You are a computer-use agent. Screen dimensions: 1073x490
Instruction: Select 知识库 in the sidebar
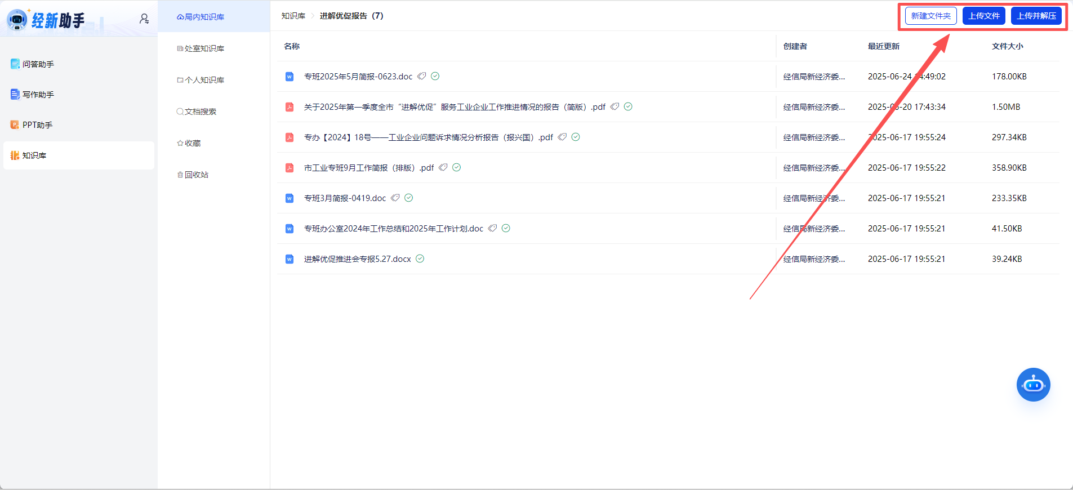click(x=79, y=155)
